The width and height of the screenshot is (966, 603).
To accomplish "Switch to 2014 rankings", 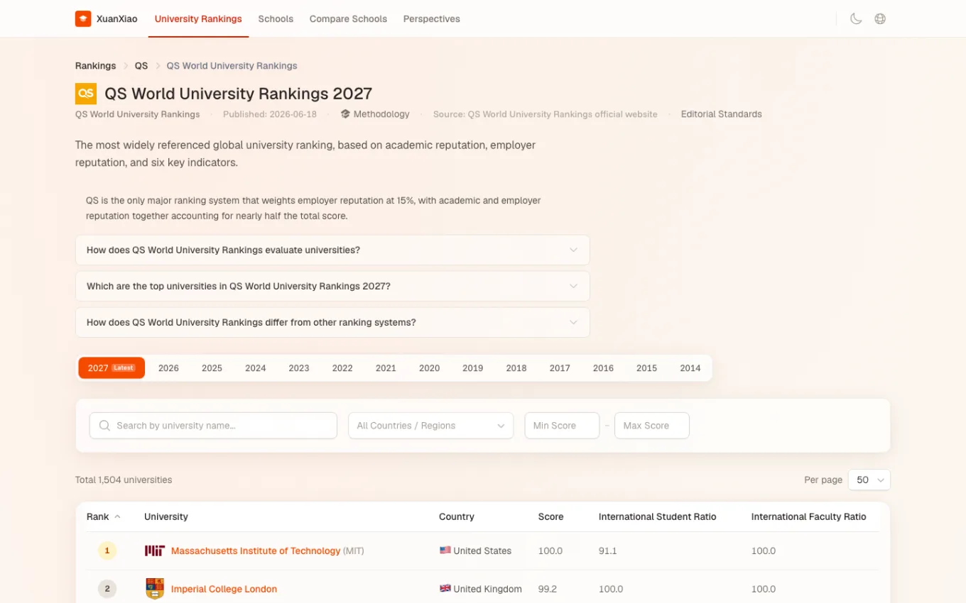I will point(690,368).
